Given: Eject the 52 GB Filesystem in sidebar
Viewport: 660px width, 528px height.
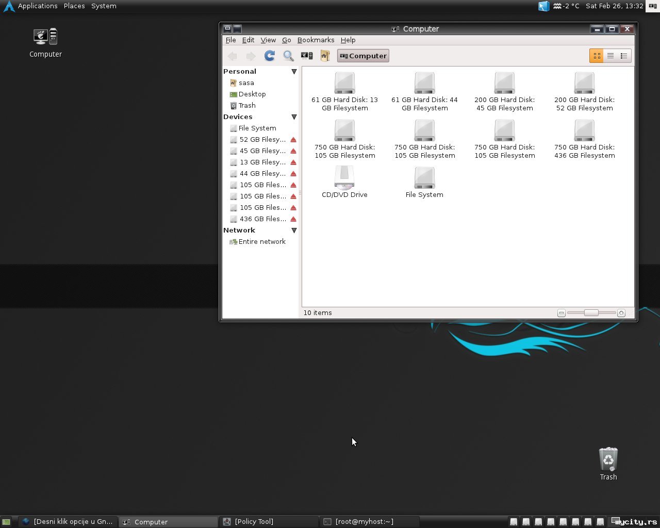Looking at the screenshot, I should coord(293,140).
